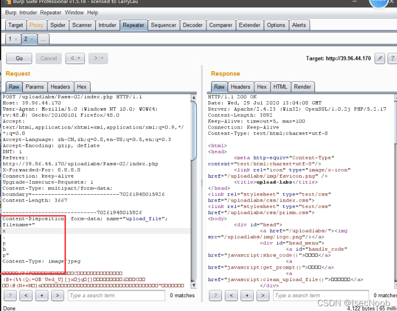397x311 pixels.
Task: Click the POST /uploadlabs/Pass-02/index.php request line
Action: coord(72,97)
